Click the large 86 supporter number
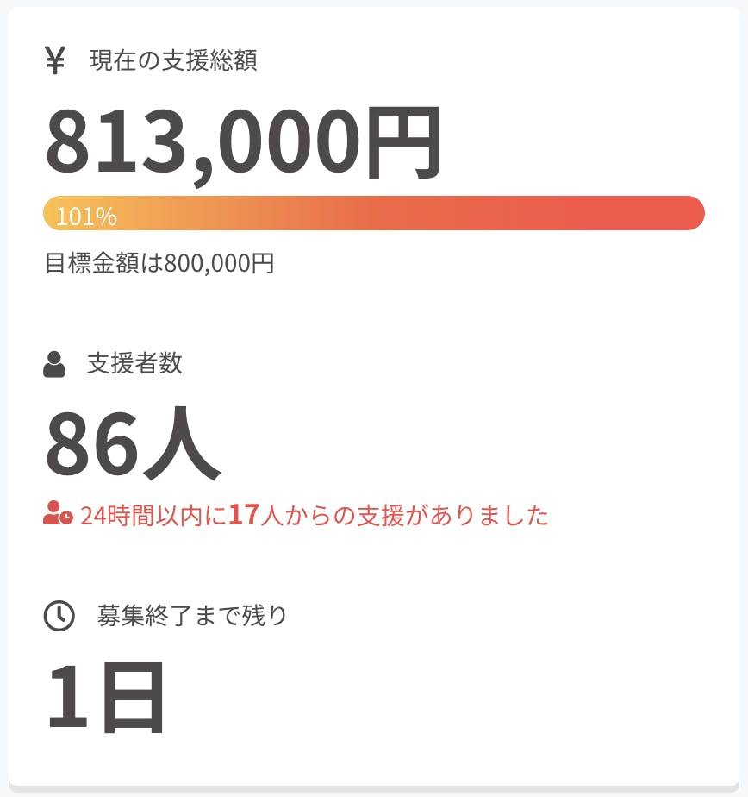This screenshot has width=748, height=797. (x=90, y=445)
